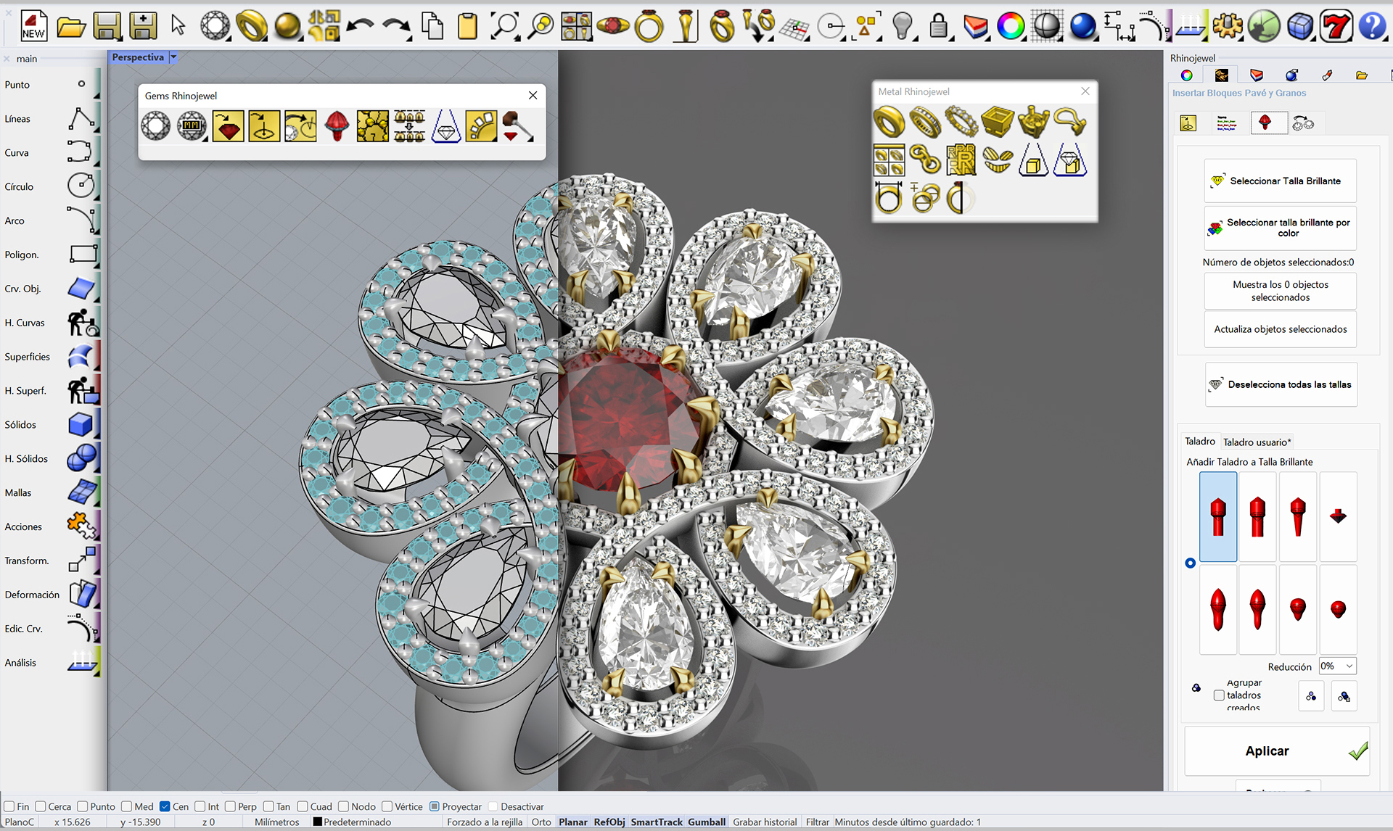Check Agrupar taladros creados option

(1219, 695)
